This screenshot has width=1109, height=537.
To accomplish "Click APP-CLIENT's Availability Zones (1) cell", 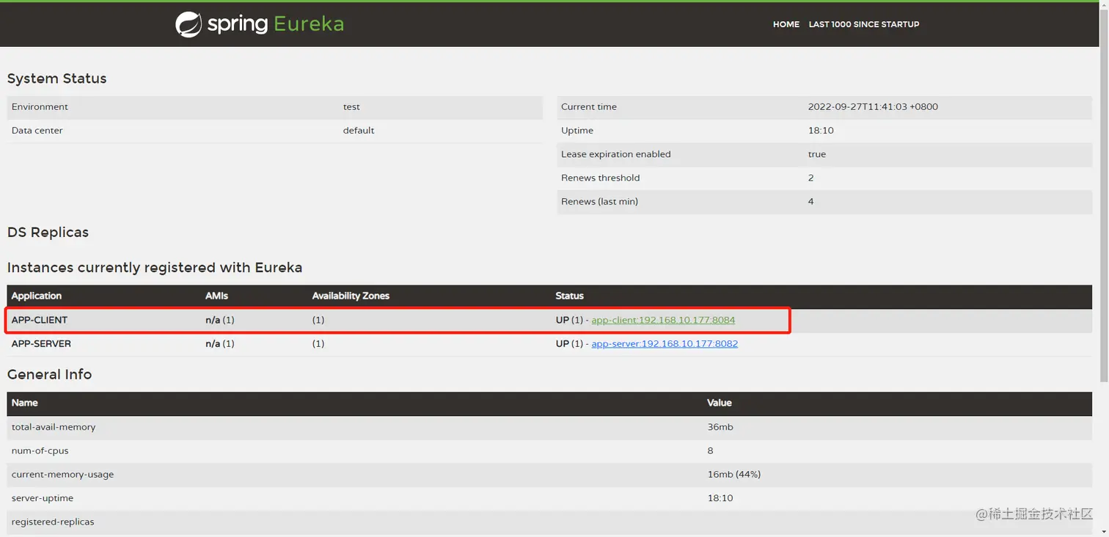I will point(318,320).
